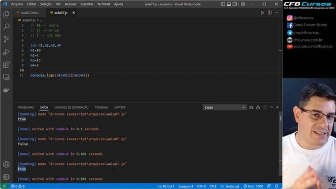Click Port : 5500 Live Server status
Image resolution: width=336 pixels, height=189 pixels.
click(x=253, y=186)
